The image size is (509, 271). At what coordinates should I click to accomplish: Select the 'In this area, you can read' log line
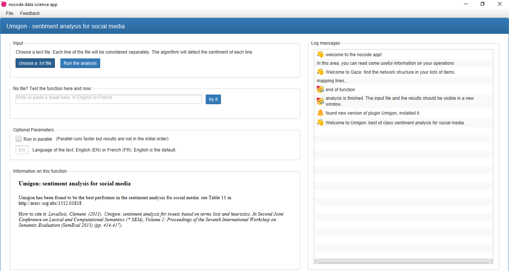(385, 63)
